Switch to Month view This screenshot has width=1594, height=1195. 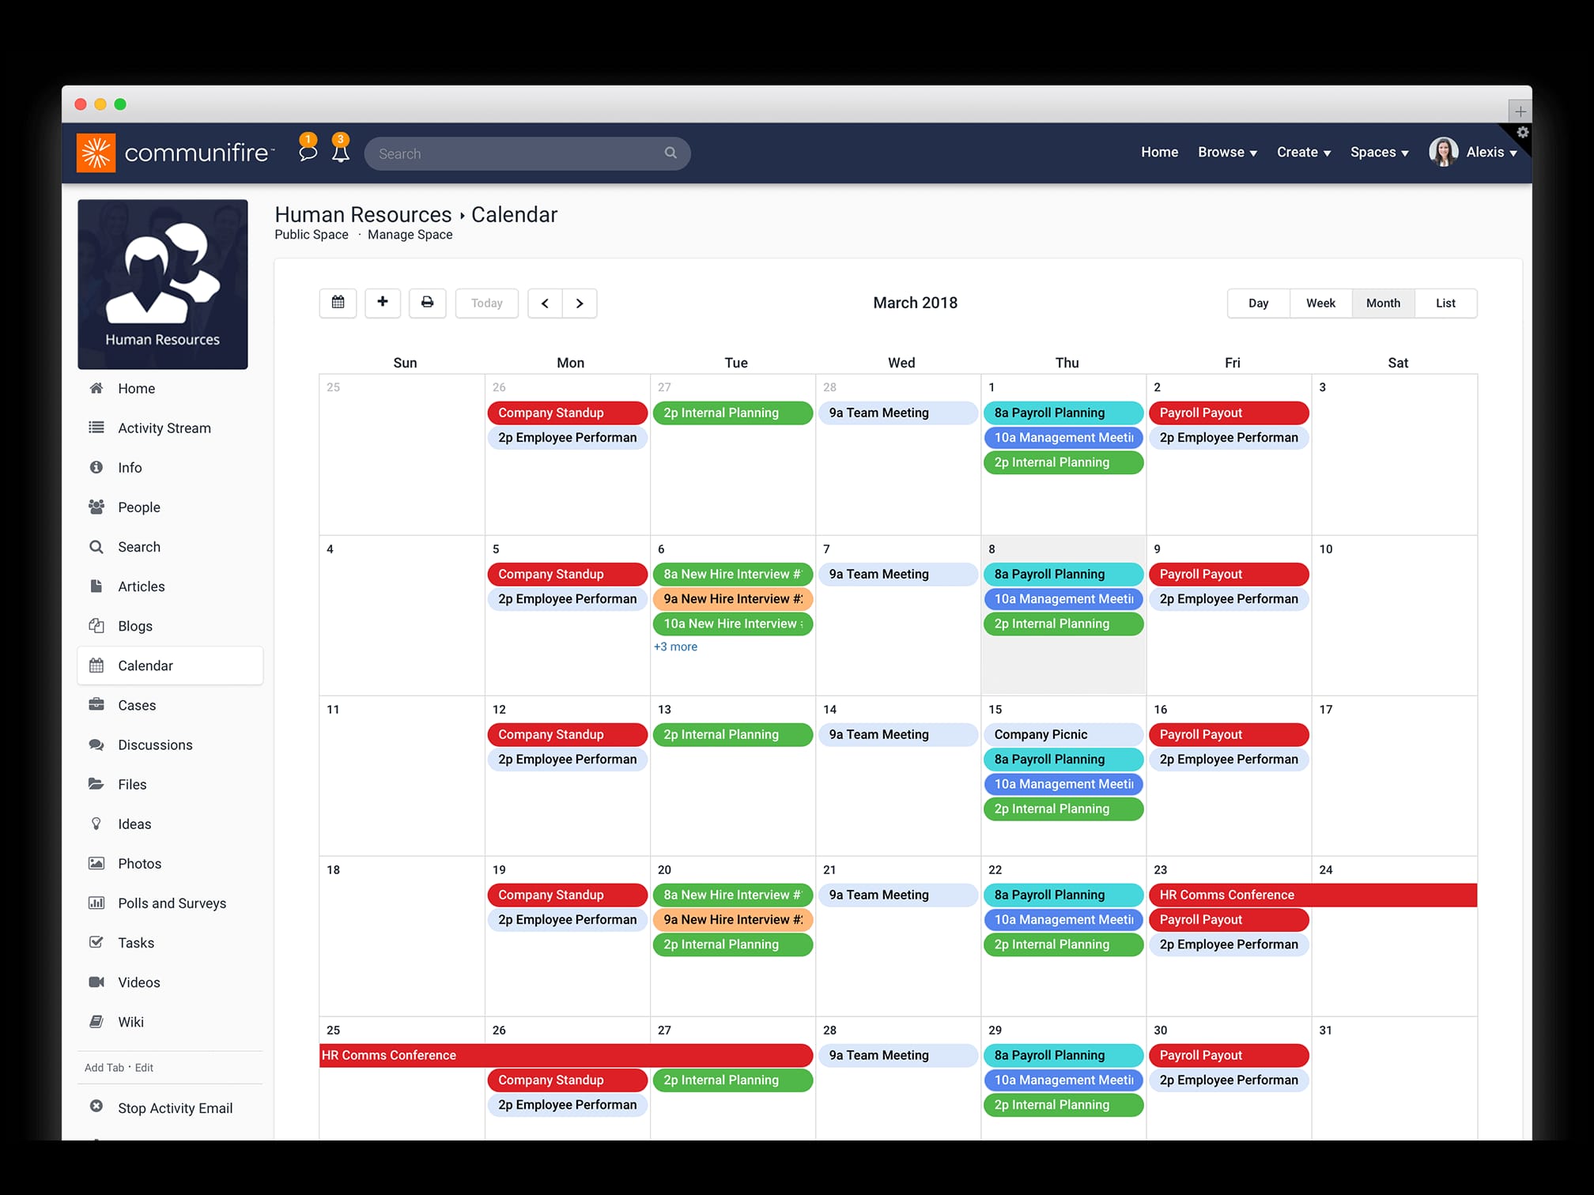click(x=1383, y=303)
